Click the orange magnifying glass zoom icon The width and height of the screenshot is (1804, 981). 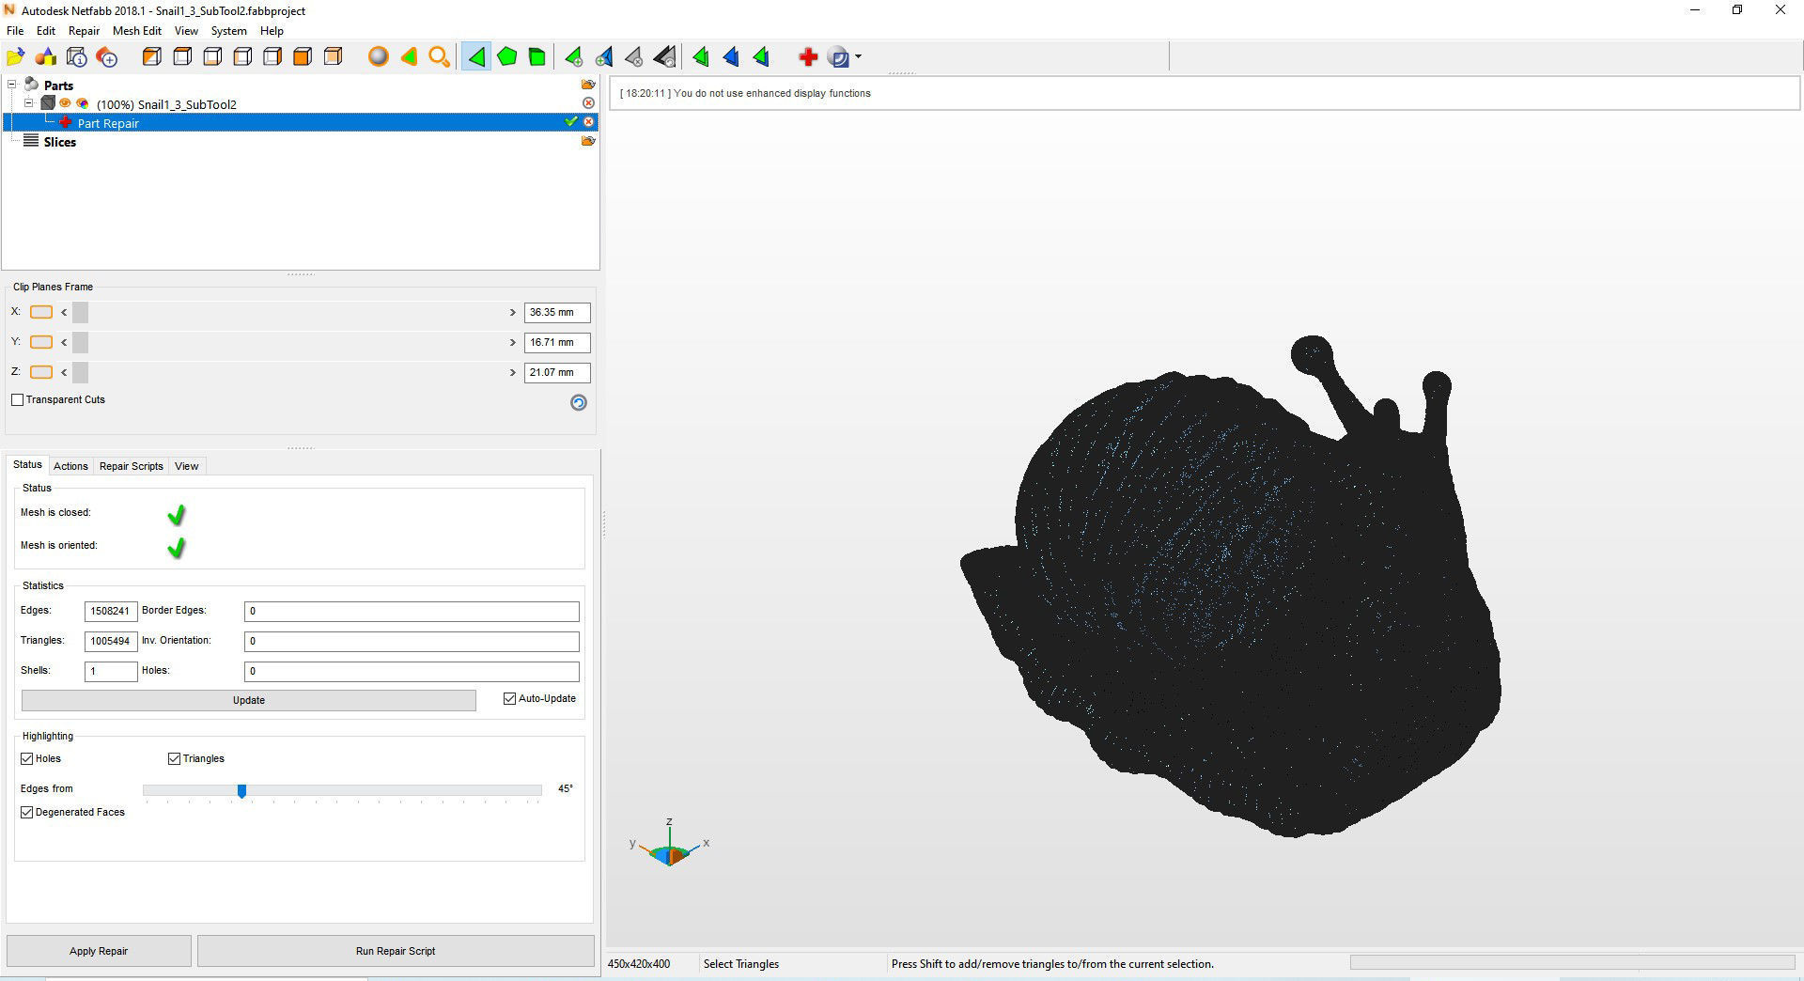[x=439, y=57]
